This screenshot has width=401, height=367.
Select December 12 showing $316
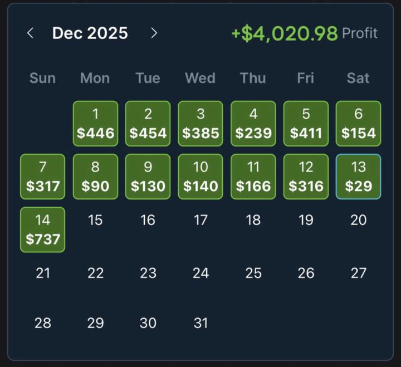click(306, 177)
